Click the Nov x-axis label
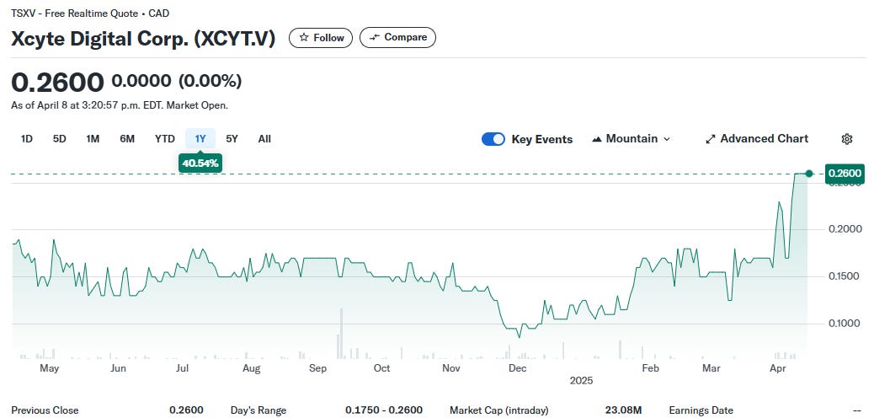 click(x=451, y=368)
